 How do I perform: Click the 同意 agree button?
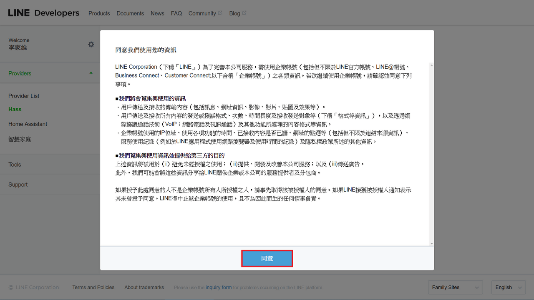click(267, 258)
